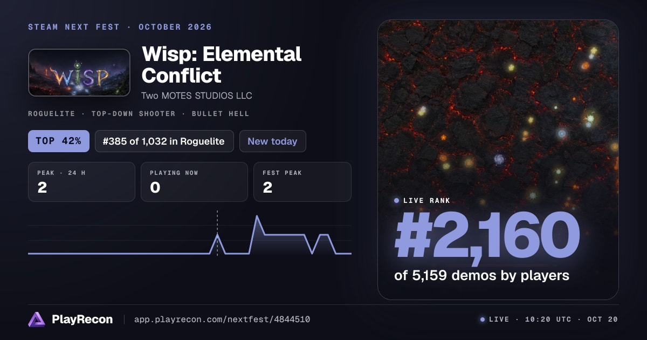The height and width of the screenshot is (340, 647).
Task: Click the PEAK · 24 H stat card
Action: [81, 182]
